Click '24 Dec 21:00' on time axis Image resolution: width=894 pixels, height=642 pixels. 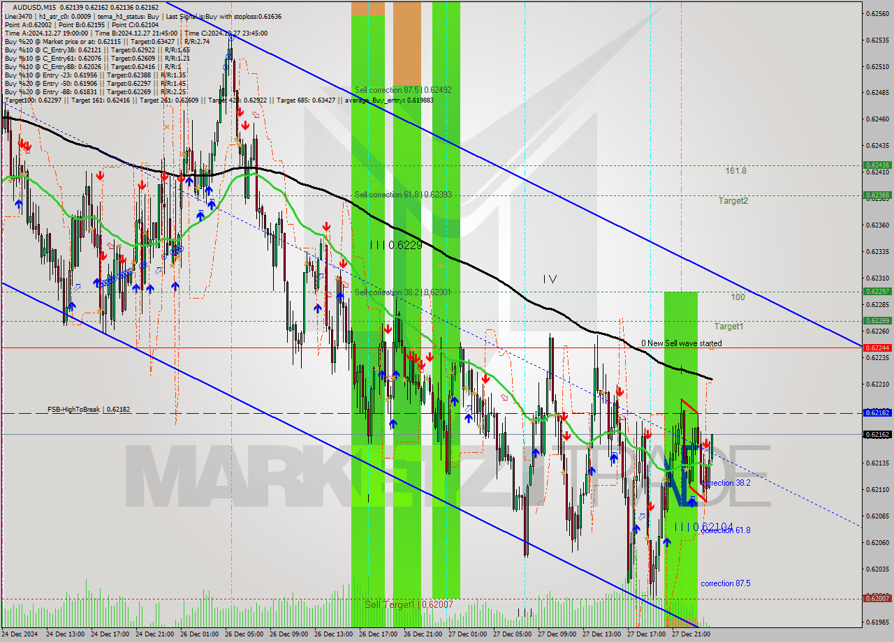pos(154,634)
